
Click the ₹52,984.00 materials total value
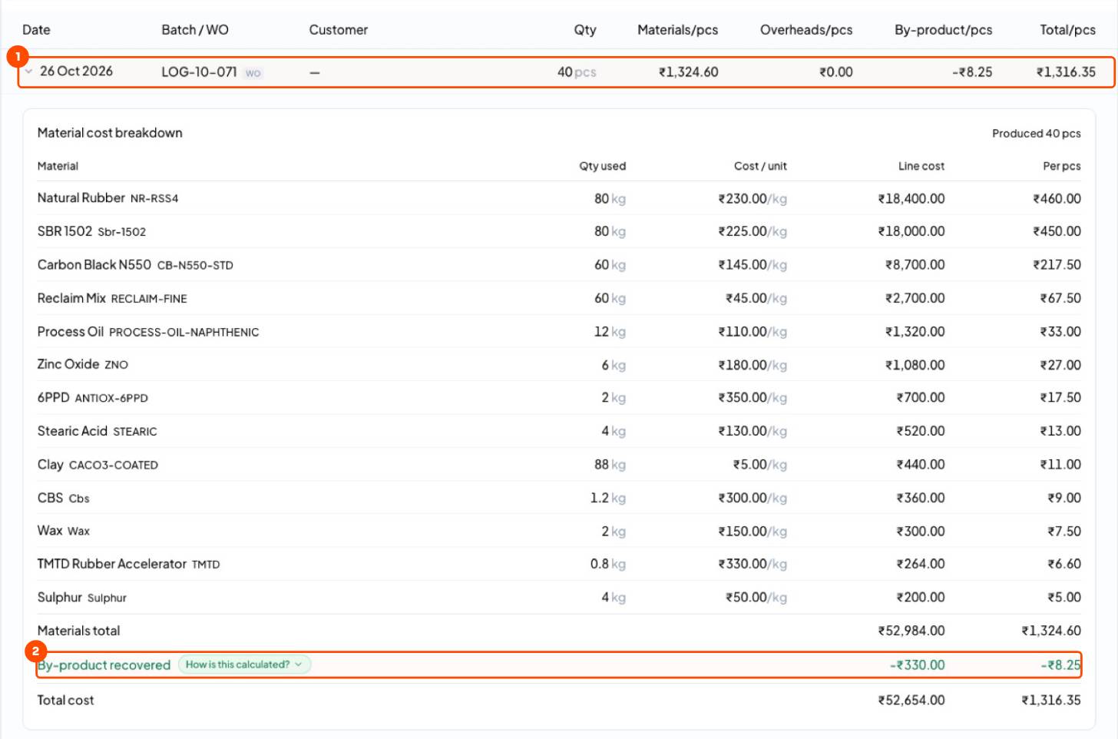point(911,631)
